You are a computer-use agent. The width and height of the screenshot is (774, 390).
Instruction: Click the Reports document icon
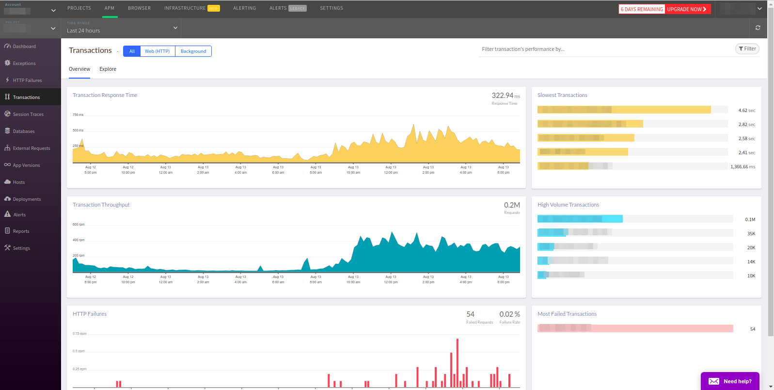(x=7, y=231)
